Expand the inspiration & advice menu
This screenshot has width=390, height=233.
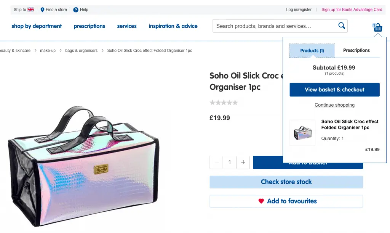[x=173, y=26]
